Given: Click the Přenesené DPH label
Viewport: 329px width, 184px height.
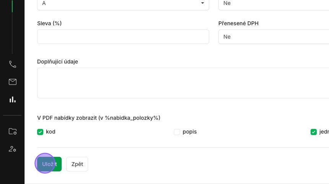Looking at the screenshot, I should pos(238,23).
